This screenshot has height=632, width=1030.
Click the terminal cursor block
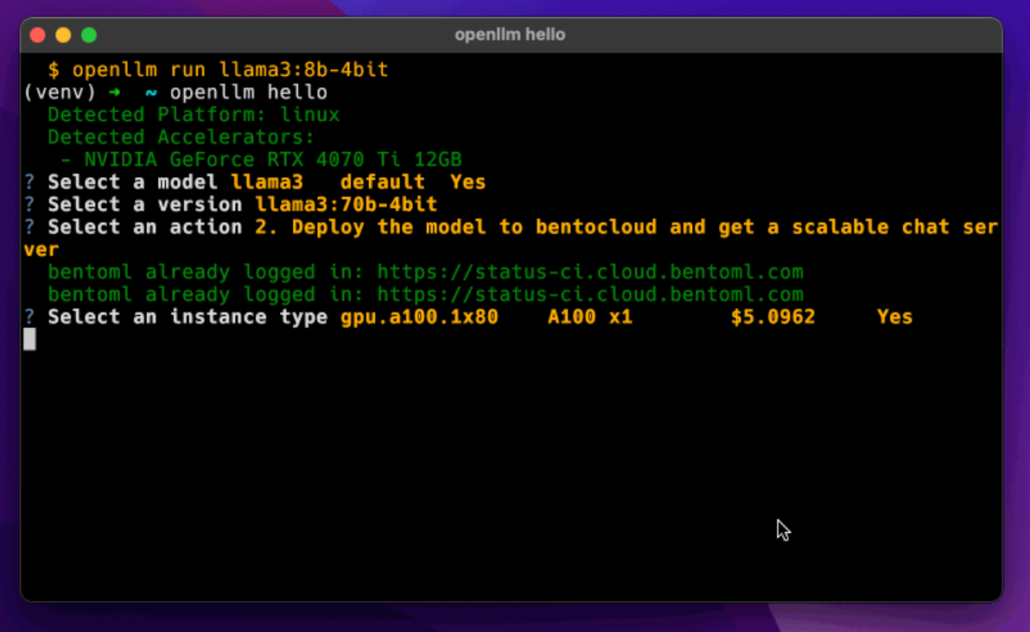[x=29, y=339]
